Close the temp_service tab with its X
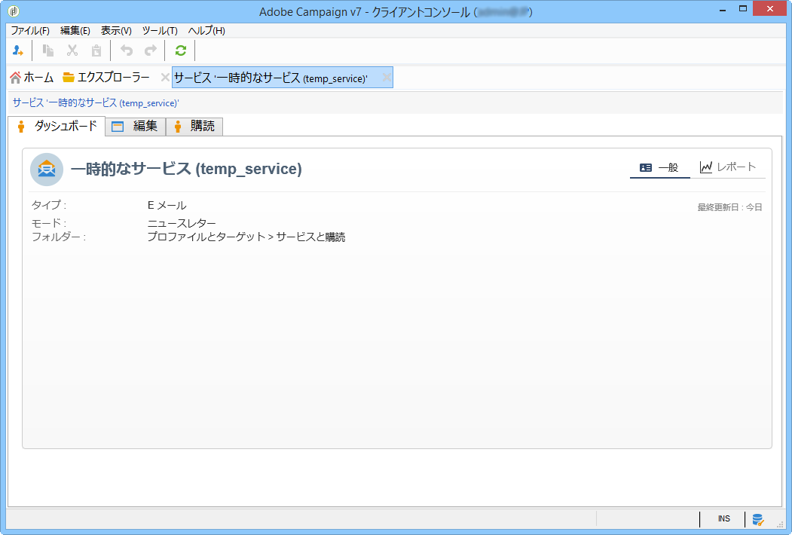The height and width of the screenshot is (535, 792). pos(387,78)
